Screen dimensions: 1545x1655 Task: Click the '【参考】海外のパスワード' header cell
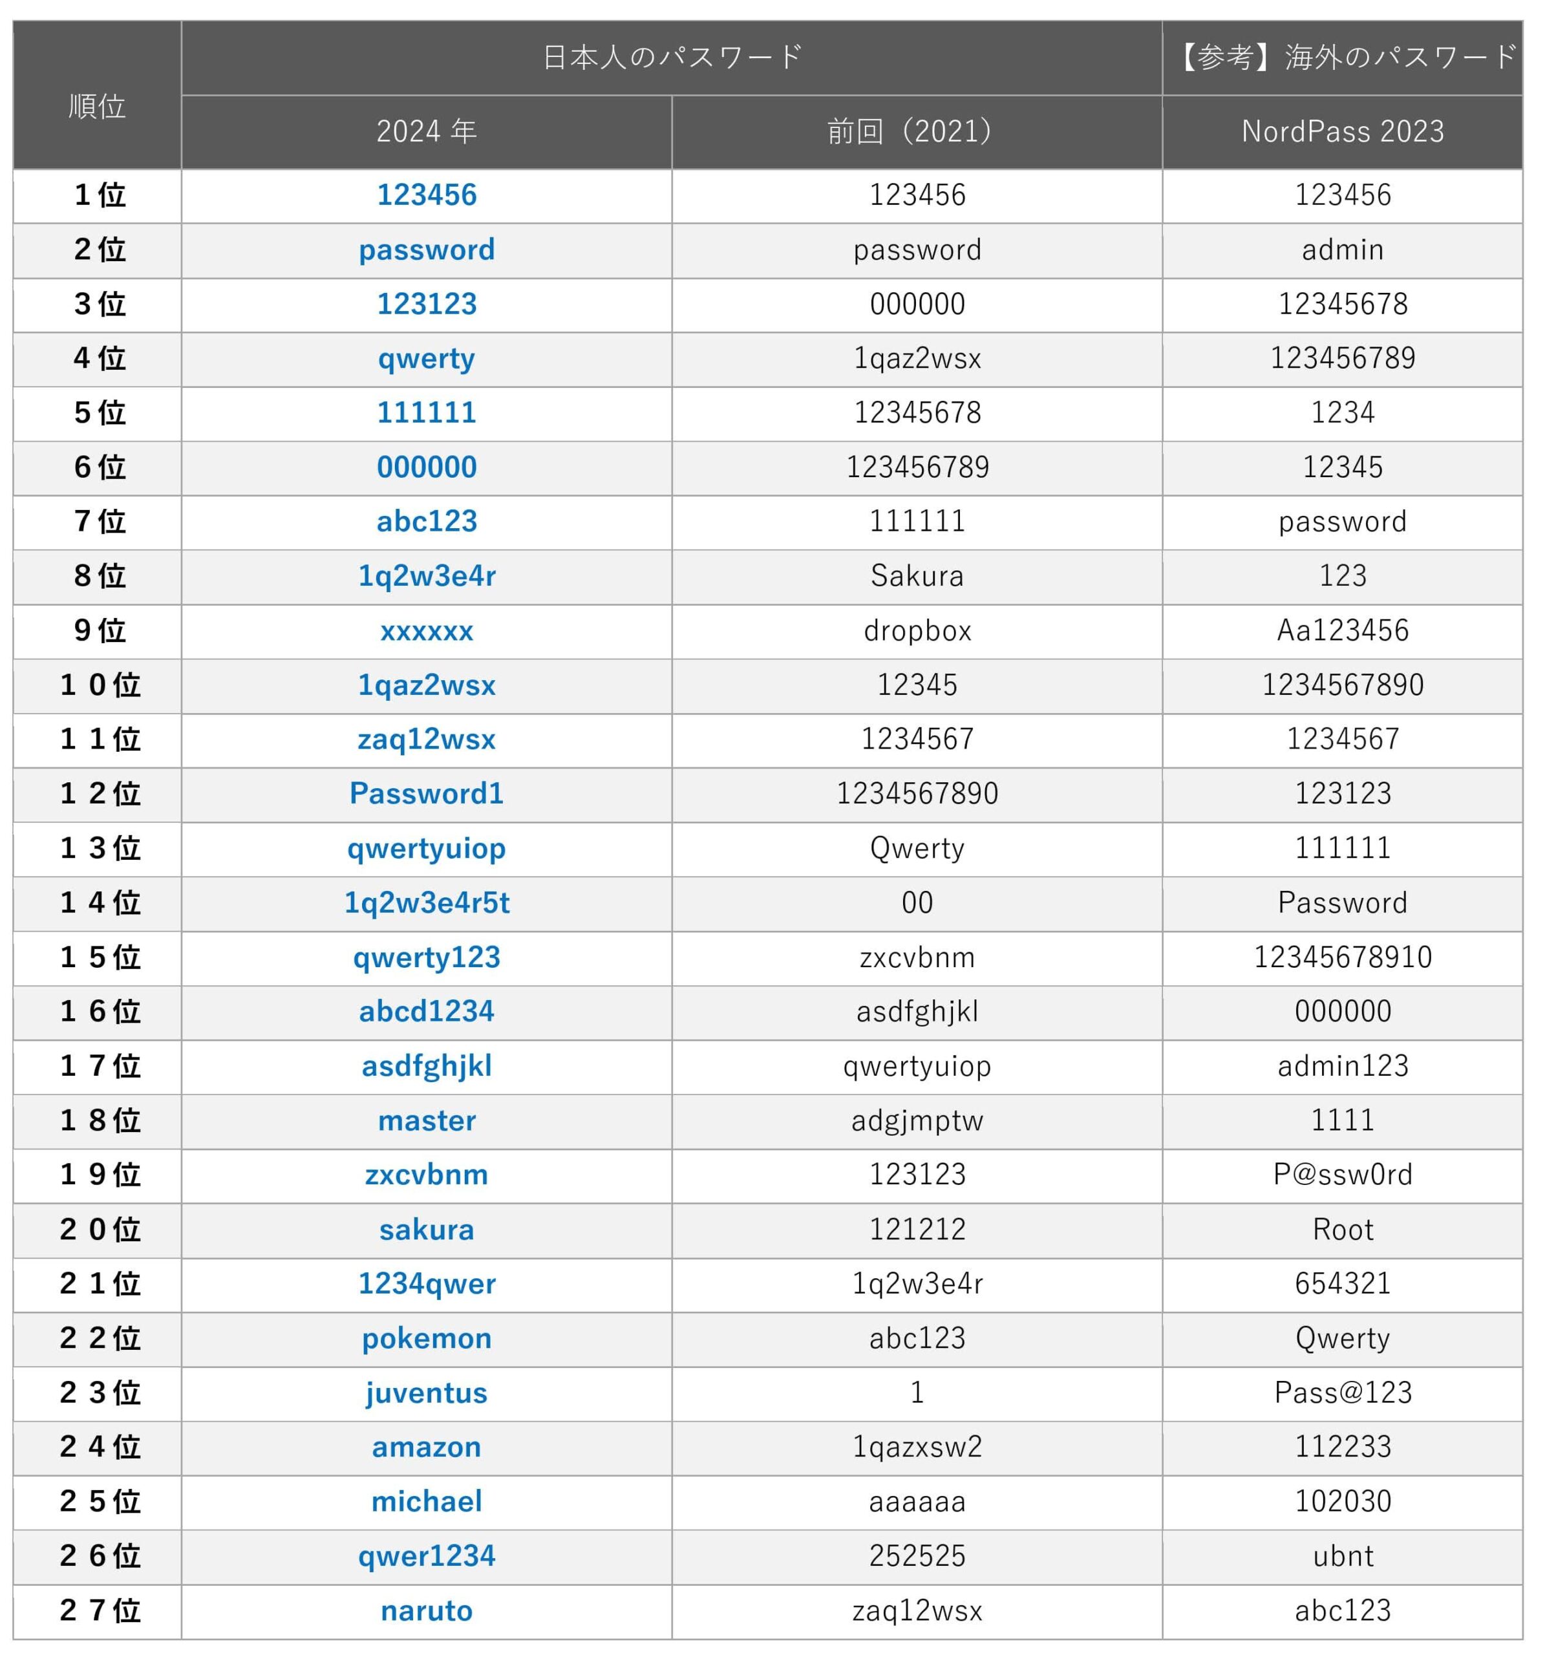click(1342, 58)
